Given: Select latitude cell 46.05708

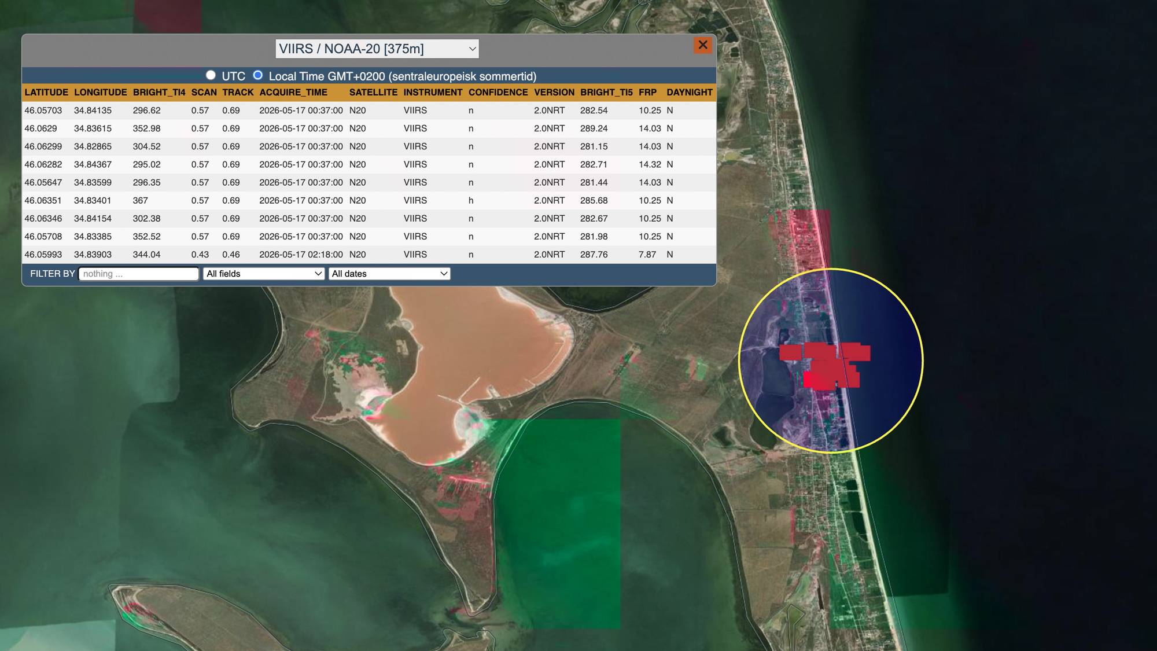Looking at the screenshot, I should [43, 236].
